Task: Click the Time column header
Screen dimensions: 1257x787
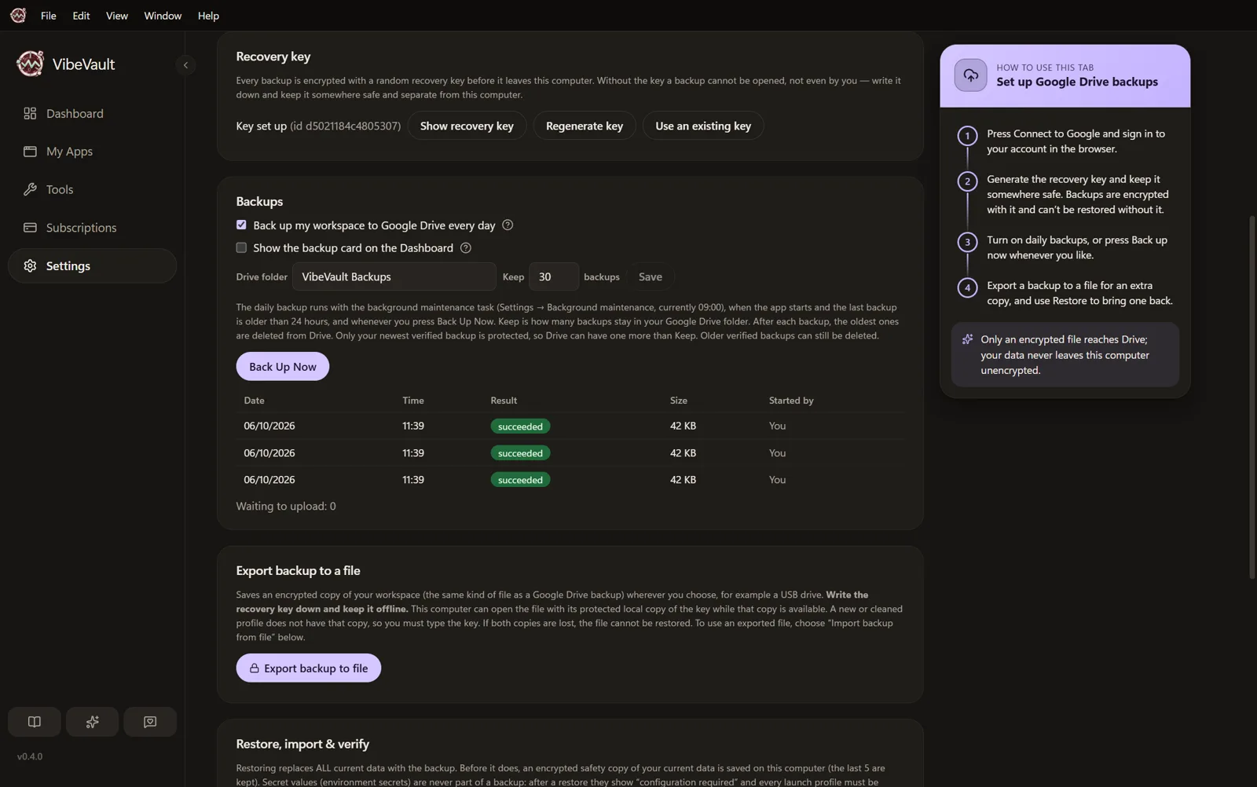Action: [413, 401]
